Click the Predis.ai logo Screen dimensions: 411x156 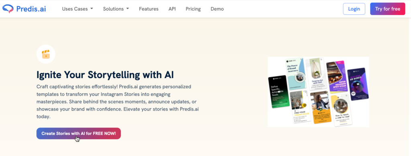coord(24,9)
